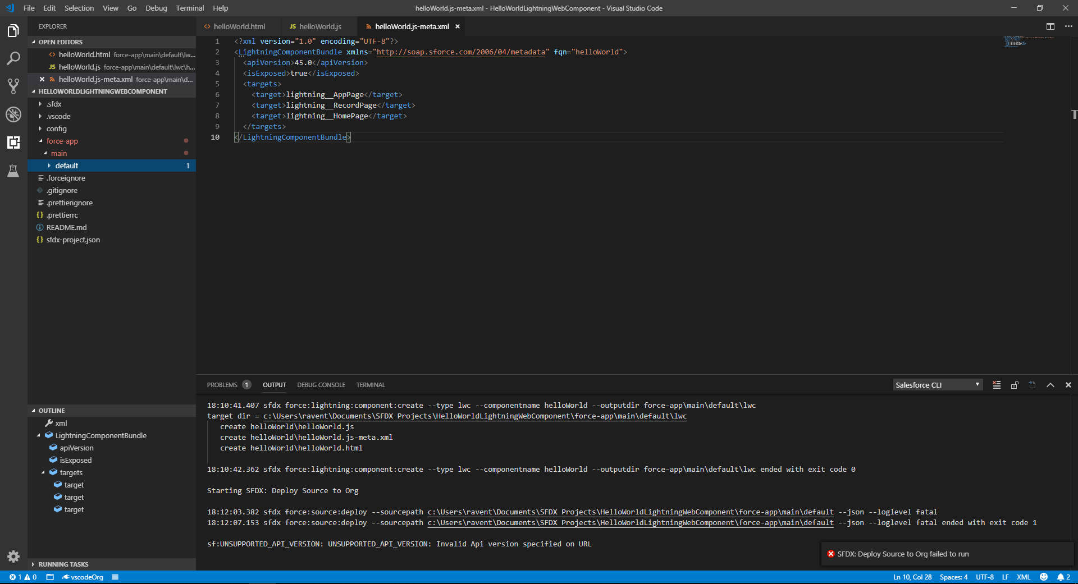Toggle the output scroll lock icon
The width and height of the screenshot is (1078, 584).
(x=1015, y=385)
